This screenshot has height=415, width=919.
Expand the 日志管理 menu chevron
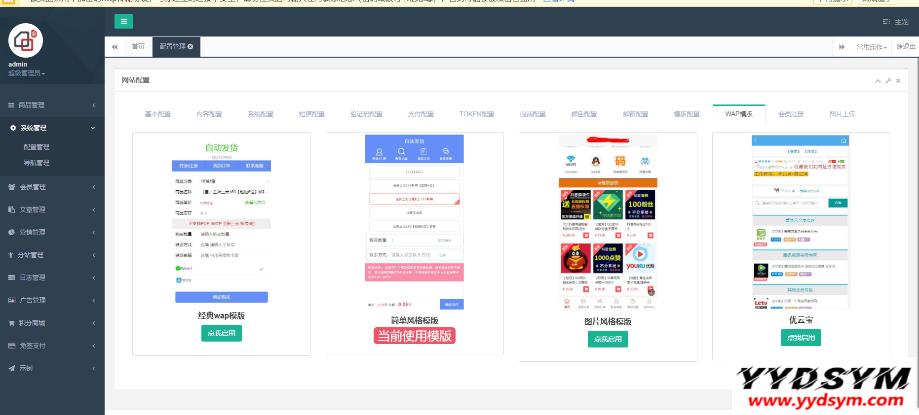point(94,277)
